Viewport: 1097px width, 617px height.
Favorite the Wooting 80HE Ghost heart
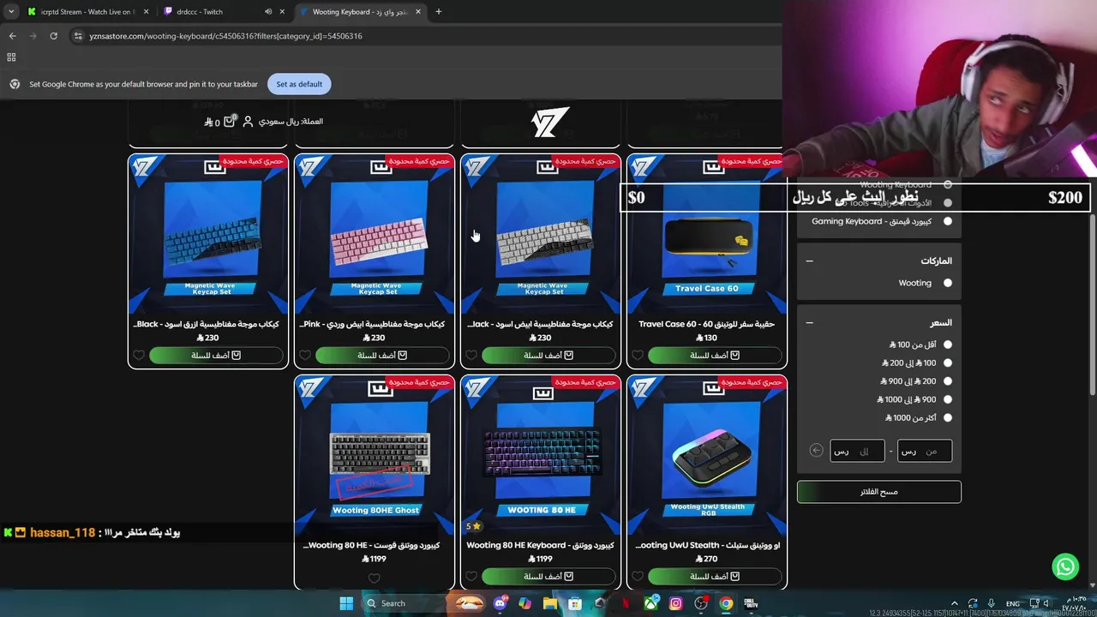click(x=374, y=578)
